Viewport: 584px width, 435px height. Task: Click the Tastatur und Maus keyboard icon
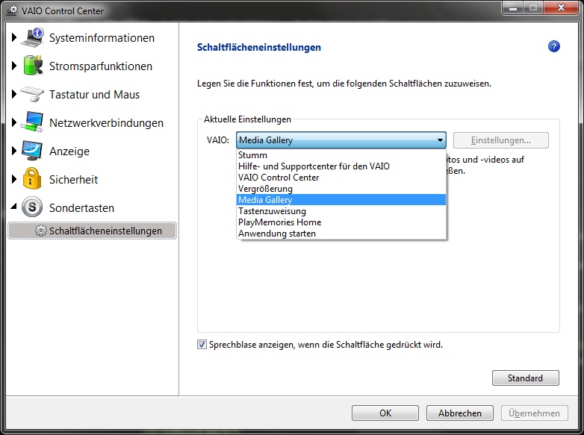click(x=32, y=94)
